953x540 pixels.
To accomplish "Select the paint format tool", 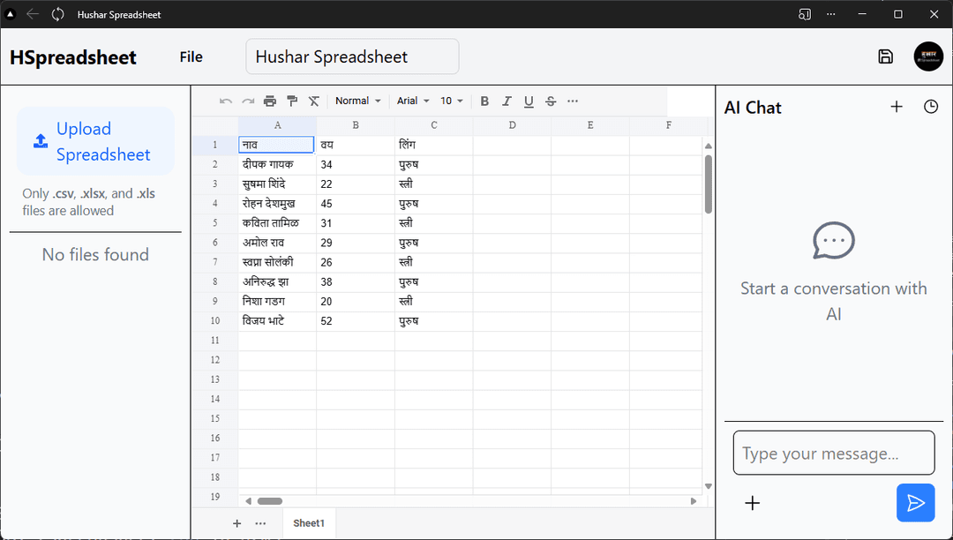I will tap(292, 101).
